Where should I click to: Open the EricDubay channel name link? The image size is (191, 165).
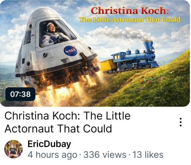coord(49,144)
